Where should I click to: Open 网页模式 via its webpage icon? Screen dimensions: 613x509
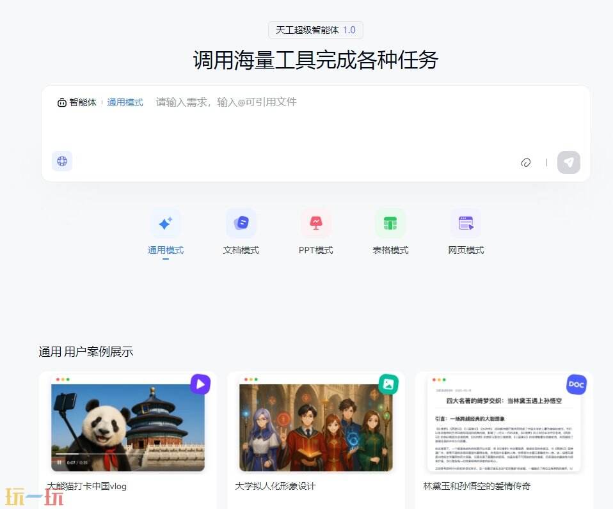pos(465,223)
